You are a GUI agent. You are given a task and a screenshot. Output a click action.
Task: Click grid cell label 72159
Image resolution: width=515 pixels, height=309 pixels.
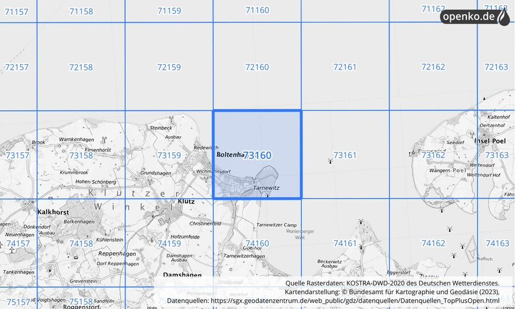[169, 67]
